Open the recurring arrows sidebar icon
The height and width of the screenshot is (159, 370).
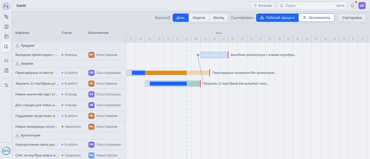pyautogui.click(x=6, y=61)
